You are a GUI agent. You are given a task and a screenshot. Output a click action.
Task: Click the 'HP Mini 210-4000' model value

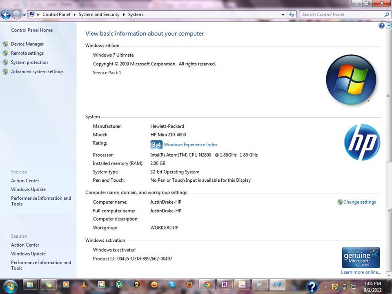click(168, 135)
